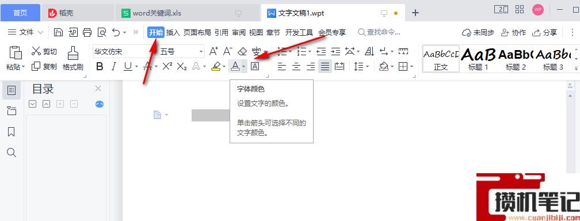Open 粘贴 paste options arrow

point(23,67)
